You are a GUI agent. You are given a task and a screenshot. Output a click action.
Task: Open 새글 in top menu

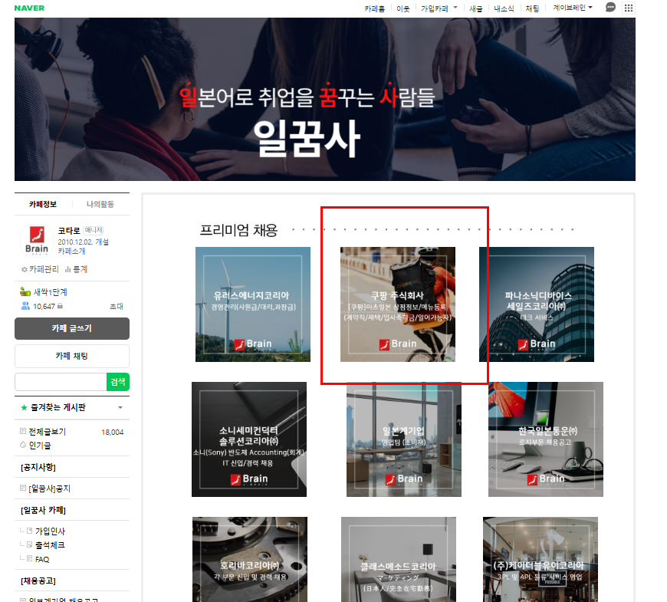[475, 8]
